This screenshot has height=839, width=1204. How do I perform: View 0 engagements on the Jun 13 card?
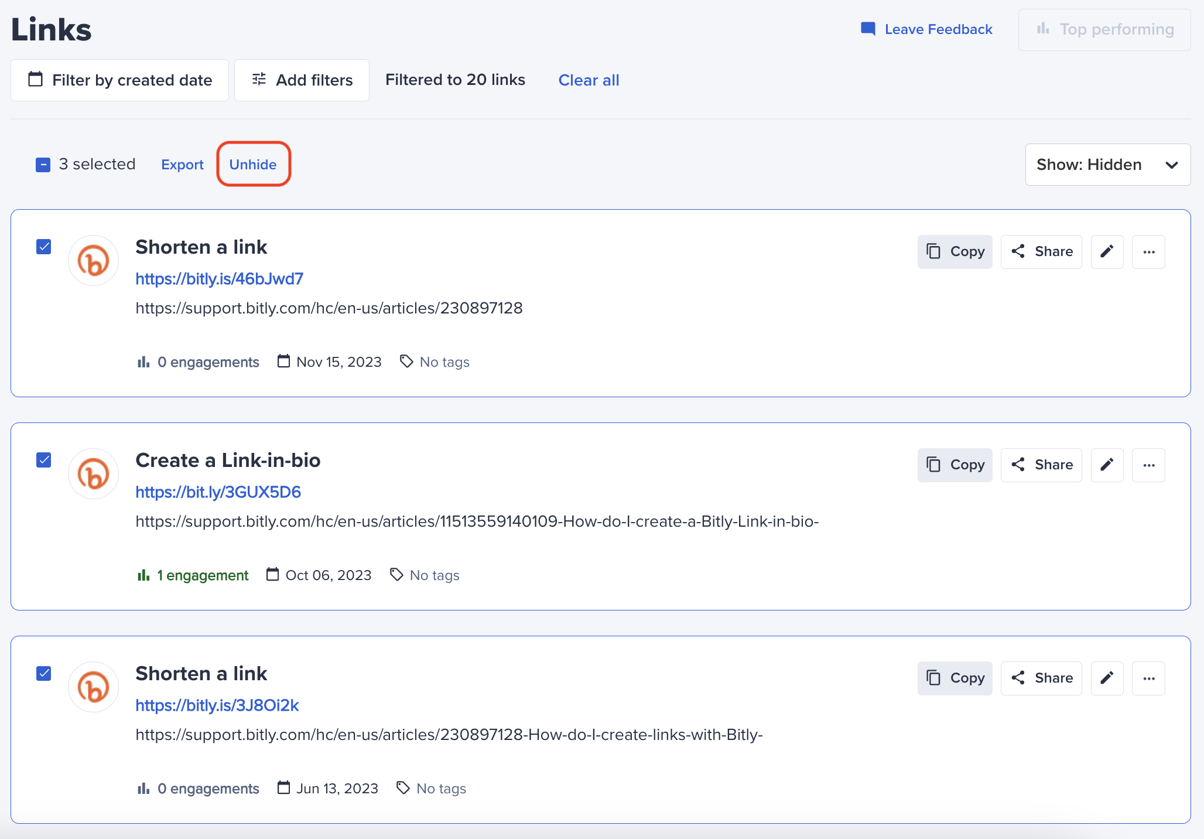click(198, 789)
